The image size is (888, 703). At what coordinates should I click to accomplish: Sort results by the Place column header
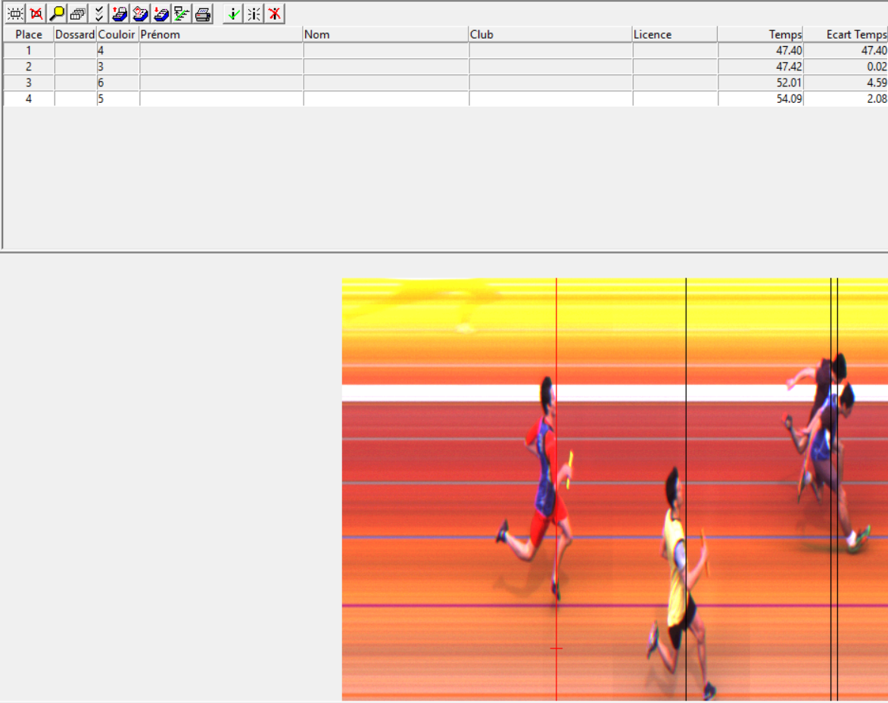(x=29, y=35)
